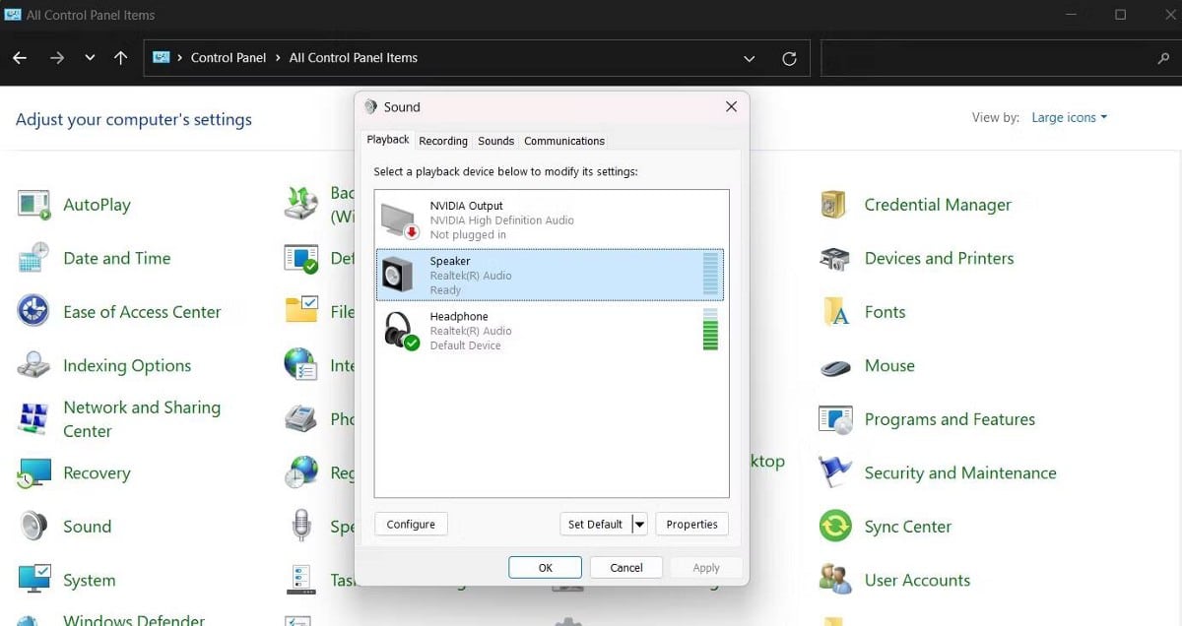
Task: Click the Security and Maintenance flag icon
Action: click(834, 472)
